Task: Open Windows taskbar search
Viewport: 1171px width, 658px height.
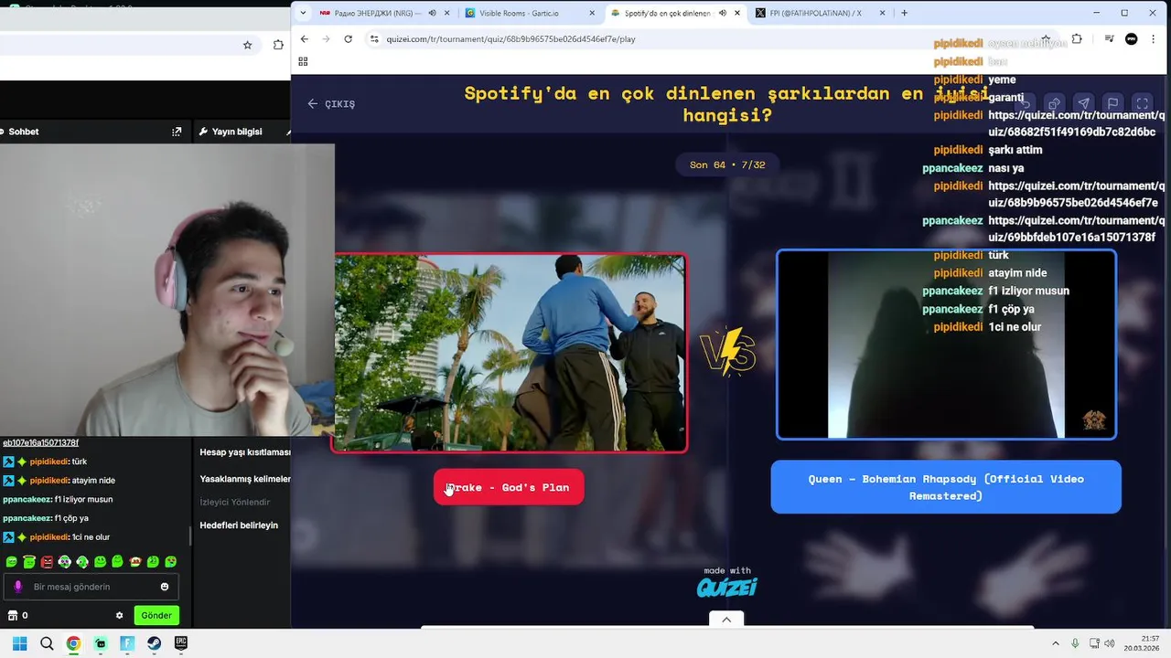Action: click(x=47, y=643)
